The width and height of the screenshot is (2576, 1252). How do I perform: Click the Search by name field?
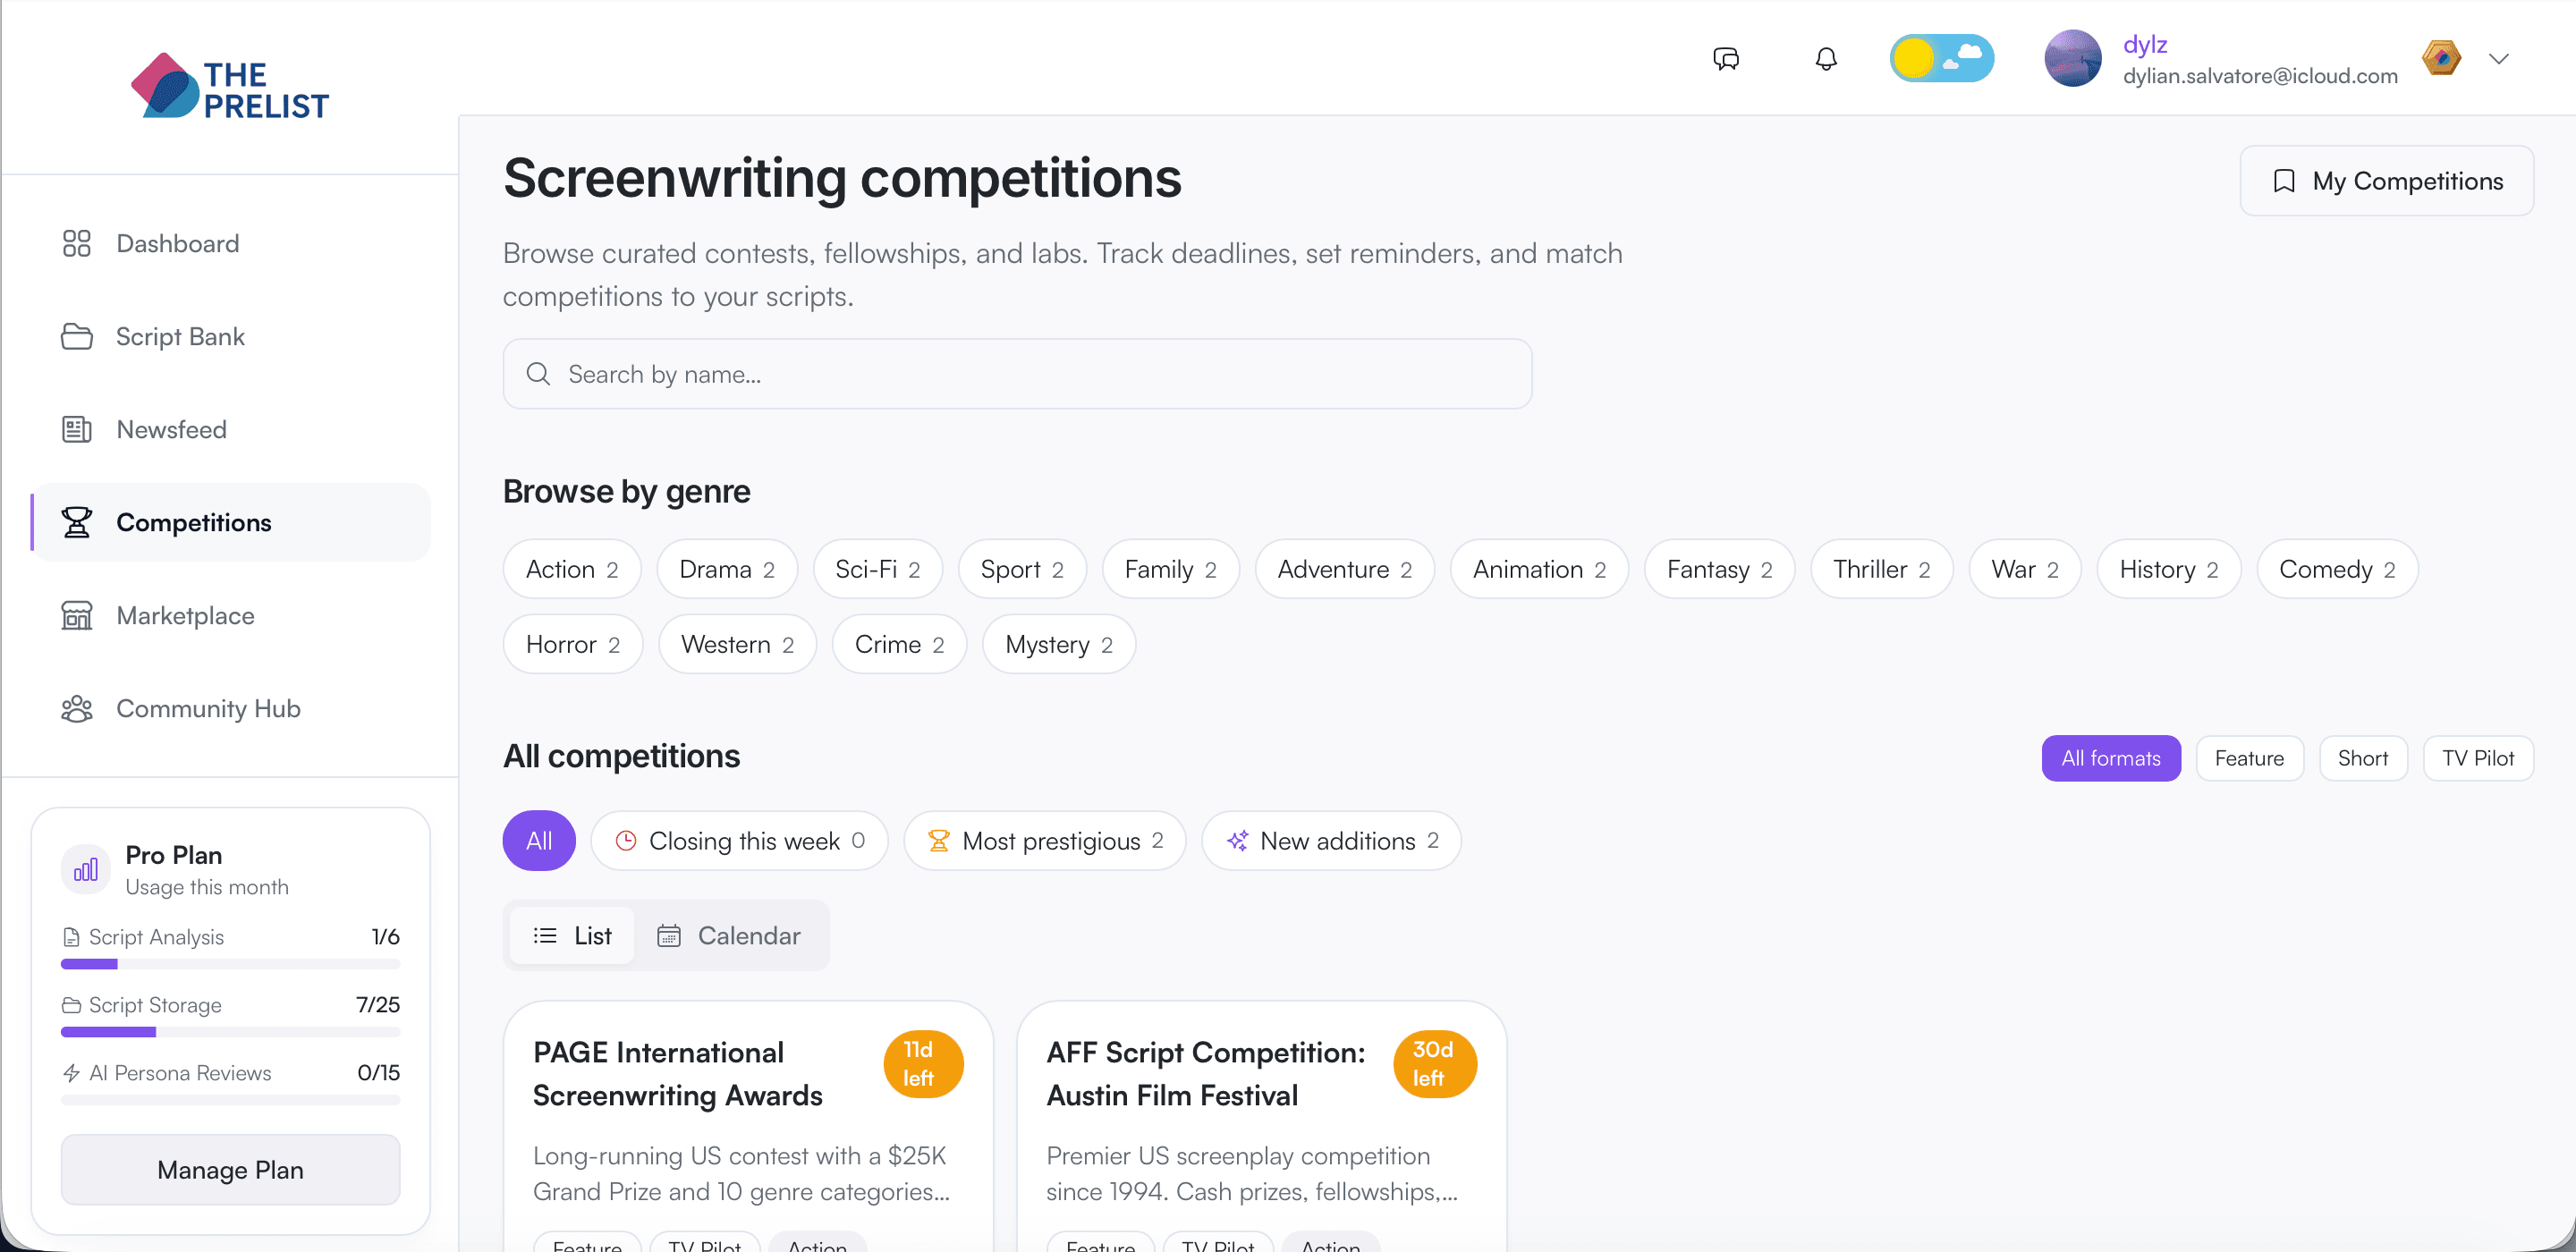(x=1017, y=373)
